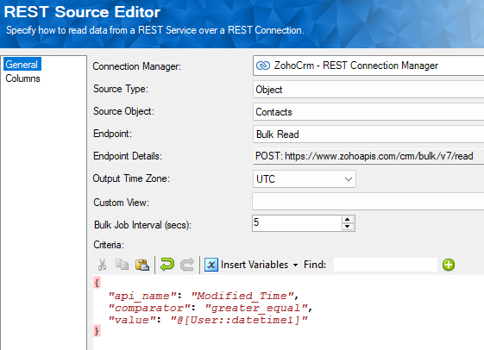
Task: Click the gray Redo arrow icon
Action: (187, 265)
